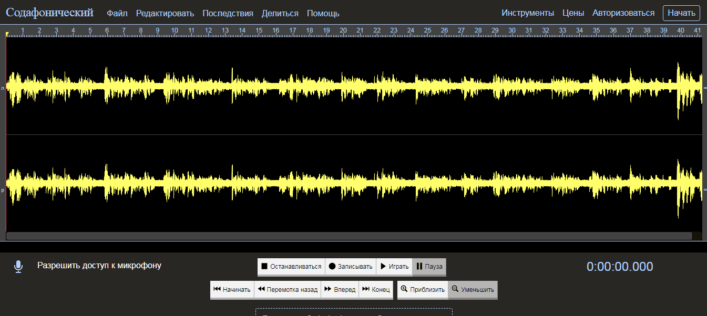Viewport: 707px width, 316px height.
Task: Start recording with Записывать button
Action: (351, 267)
